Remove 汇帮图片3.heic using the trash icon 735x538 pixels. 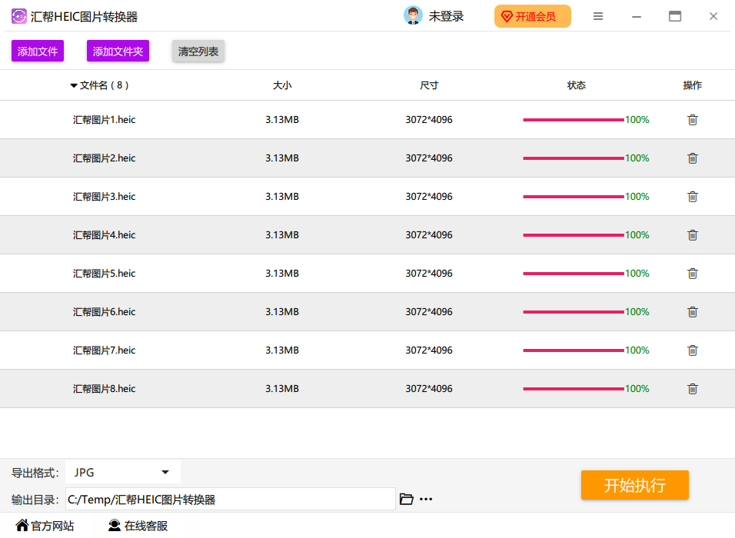point(693,197)
